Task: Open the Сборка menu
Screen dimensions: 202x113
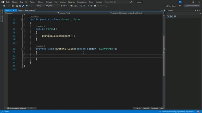Action: click(41, 2)
